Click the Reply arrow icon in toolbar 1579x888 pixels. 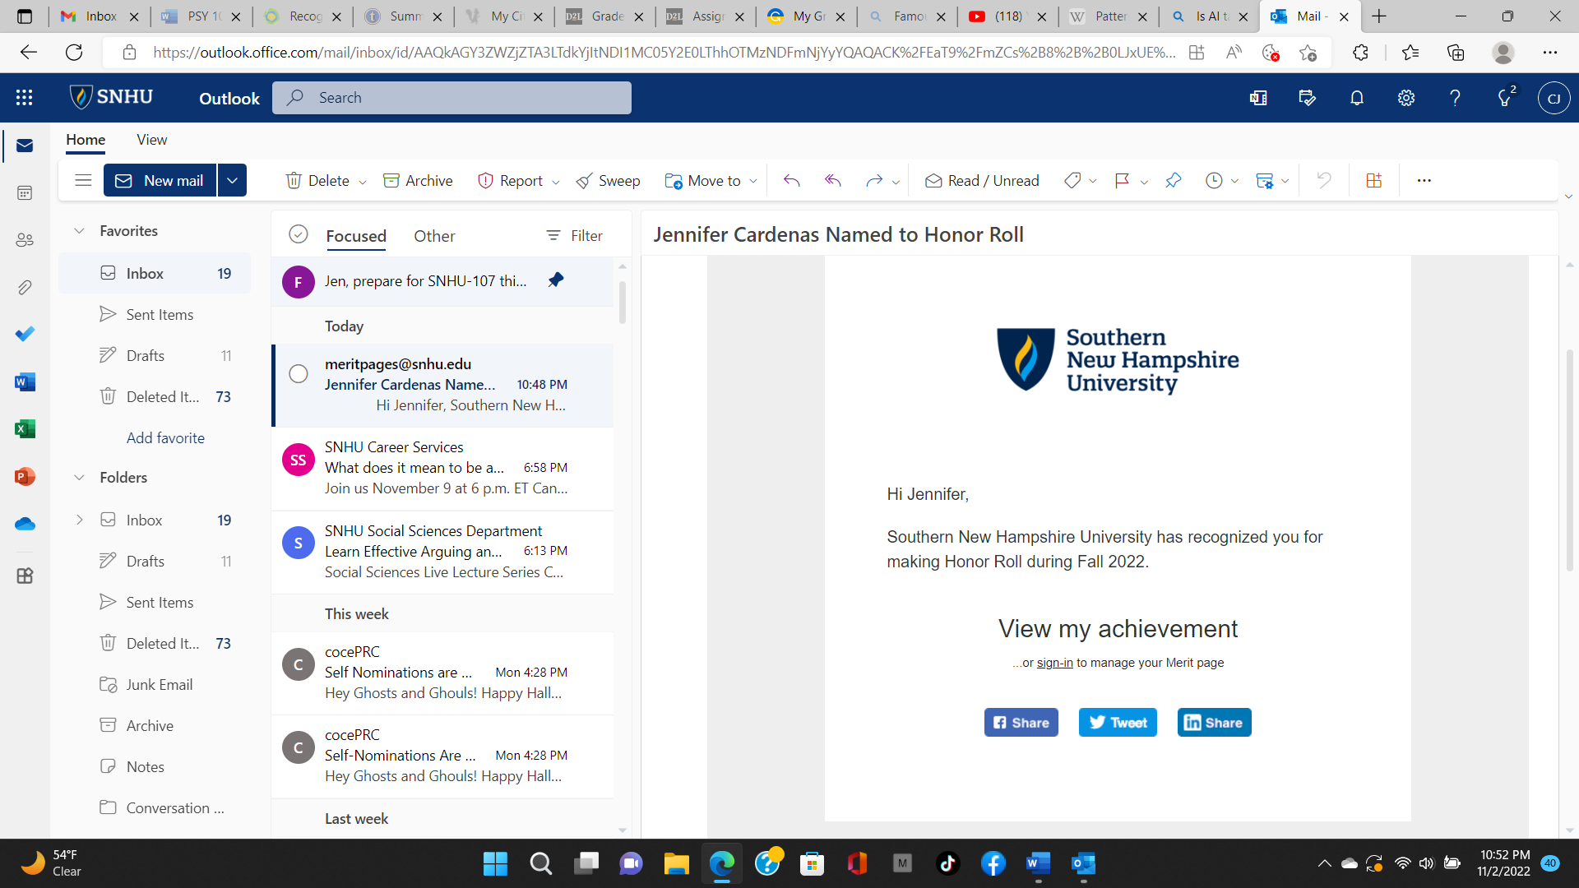click(791, 181)
